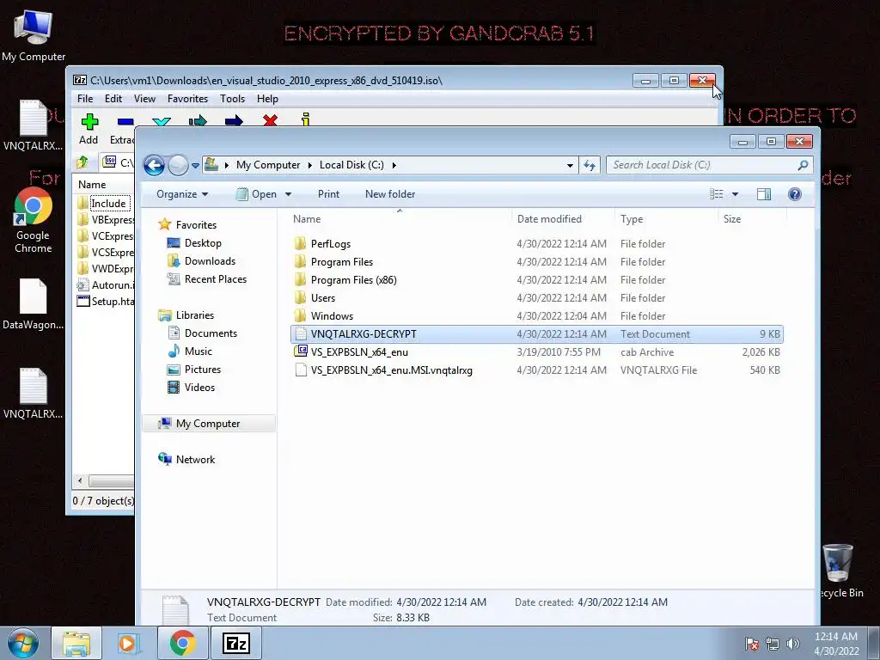880x660 pixels.
Task: Click the Add icon in 7-Zip toolbar
Action: tap(89, 120)
